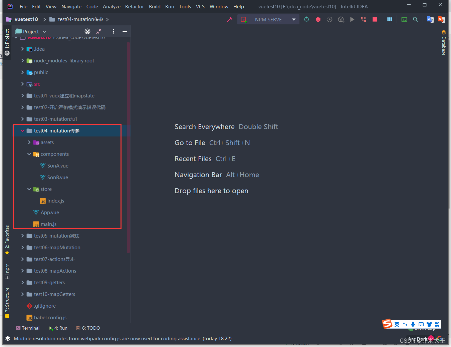
Task: Start NPM SERVE with the green Run arrow
Action: (352, 19)
